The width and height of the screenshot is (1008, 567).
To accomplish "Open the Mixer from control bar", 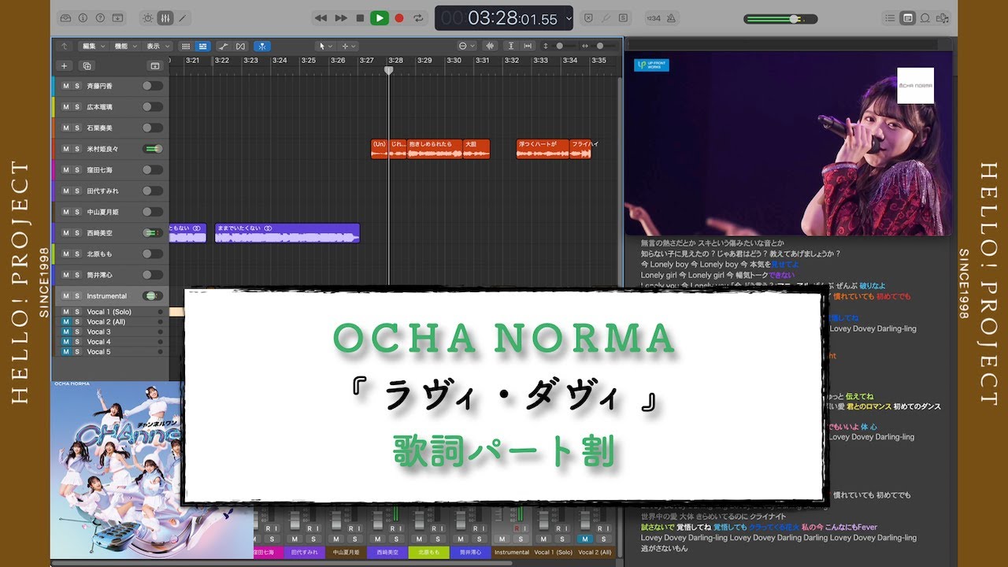I will pyautogui.click(x=165, y=17).
